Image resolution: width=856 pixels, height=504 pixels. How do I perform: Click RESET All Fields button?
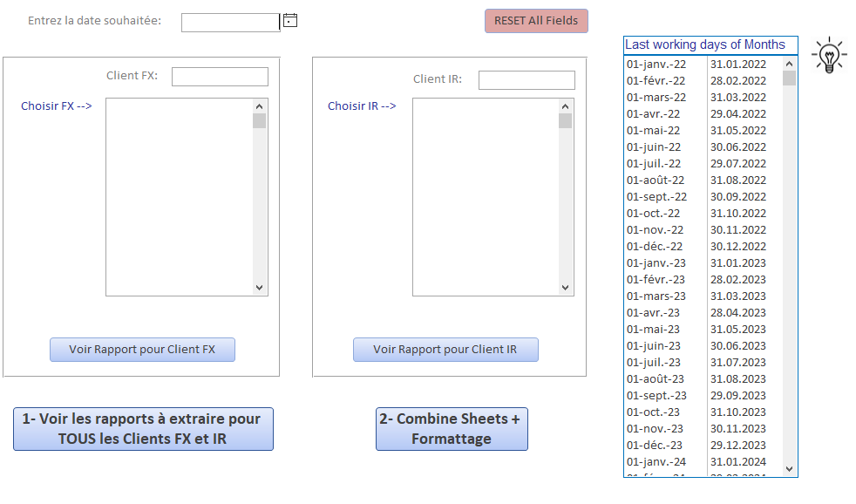[x=536, y=21]
